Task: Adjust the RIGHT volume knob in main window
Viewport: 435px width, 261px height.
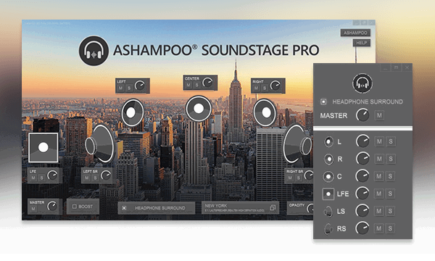Action: click(x=275, y=86)
